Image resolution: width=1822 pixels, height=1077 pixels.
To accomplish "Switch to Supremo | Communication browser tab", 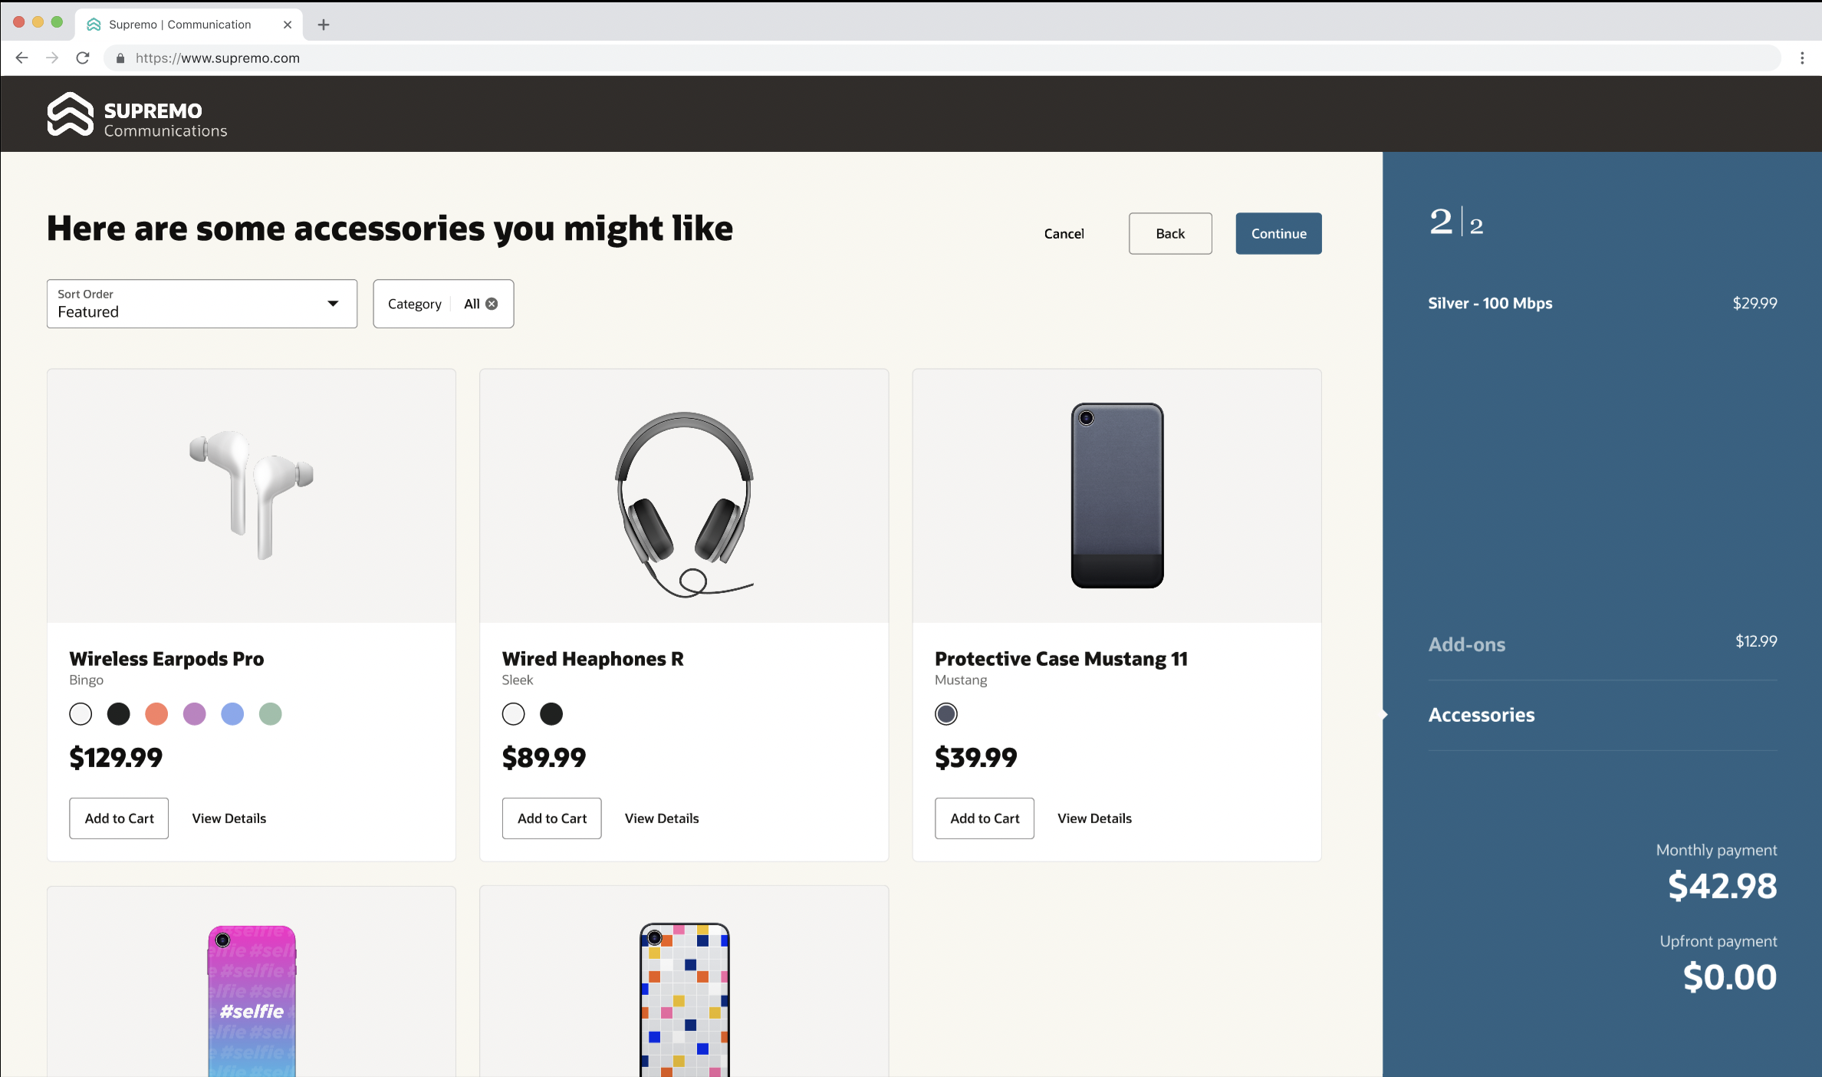I will [180, 25].
